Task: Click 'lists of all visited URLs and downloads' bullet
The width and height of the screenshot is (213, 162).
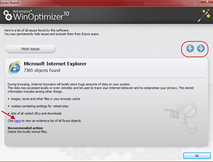Action: [x=36, y=113]
